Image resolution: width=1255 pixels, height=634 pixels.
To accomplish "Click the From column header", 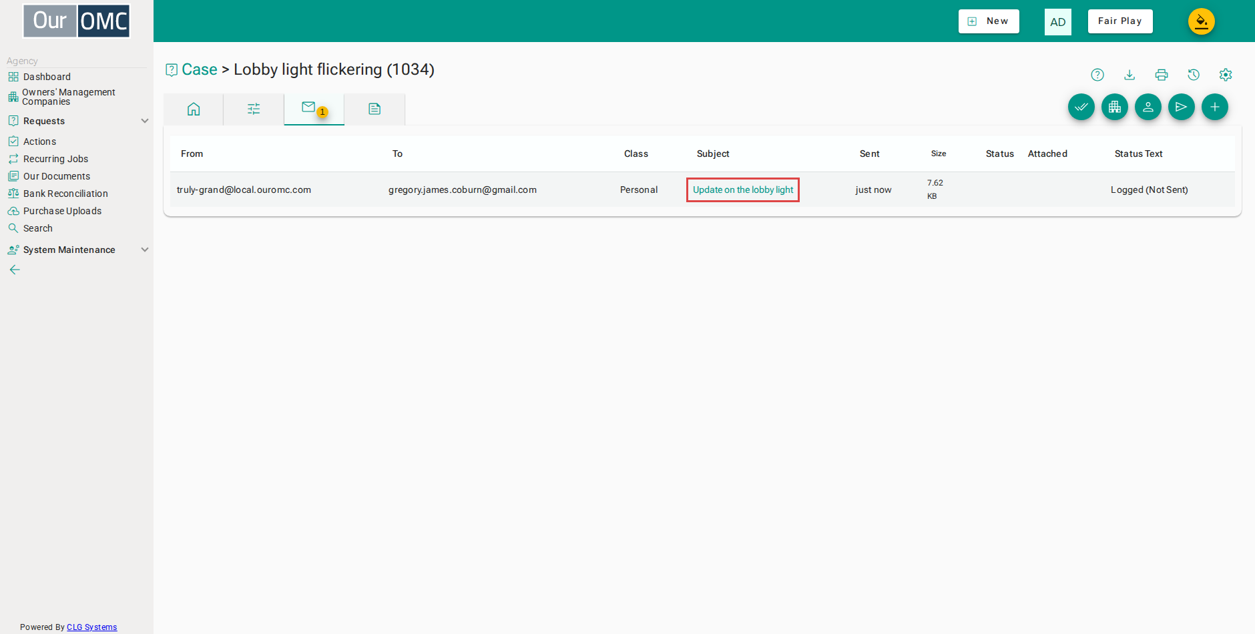I will [192, 153].
